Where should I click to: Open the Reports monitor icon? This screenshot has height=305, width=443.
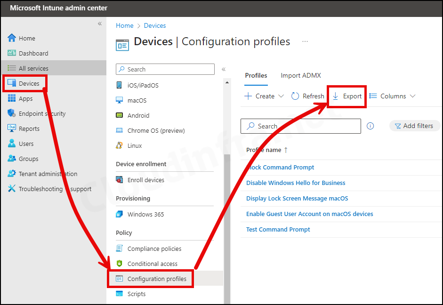[12, 128]
